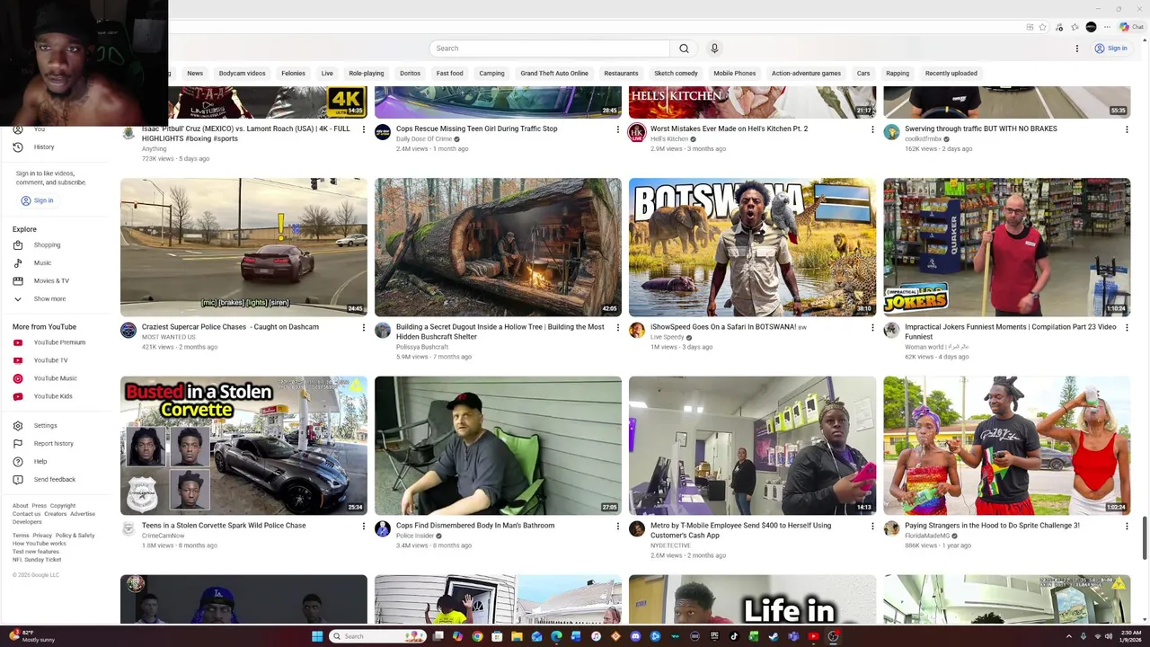The height and width of the screenshot is (647, 1150).
Task: Open the Copyright footer link
Action: point(63,506)
